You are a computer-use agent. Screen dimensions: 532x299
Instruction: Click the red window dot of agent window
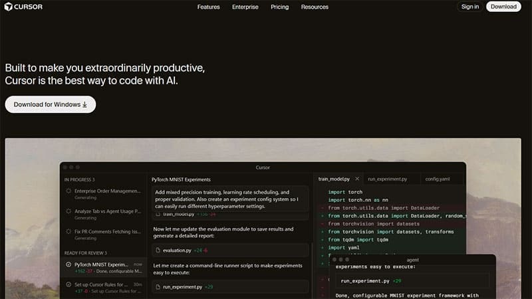pos(334,259)
